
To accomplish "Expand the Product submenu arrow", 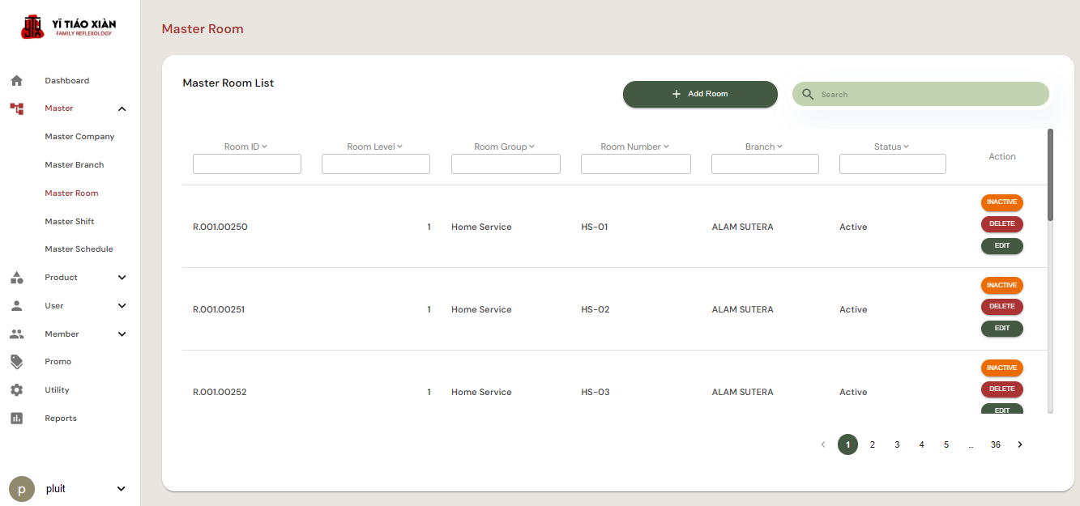I will pyautogui.click(x=122, y=278).
